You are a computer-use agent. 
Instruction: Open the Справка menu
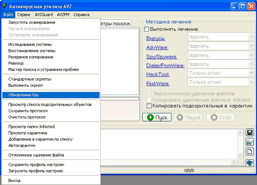click(81, 15)
